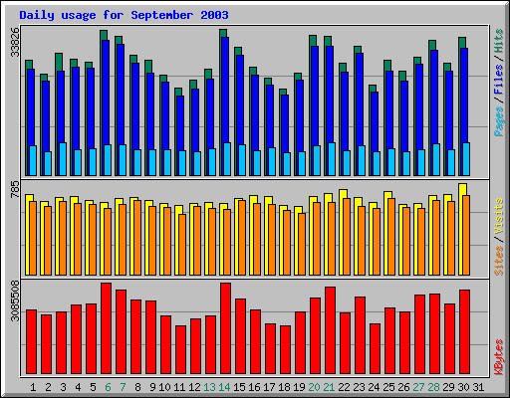Click the 3085508 axis value
Image resolution: width=510 pixels, height=398 pixels.
15,300
